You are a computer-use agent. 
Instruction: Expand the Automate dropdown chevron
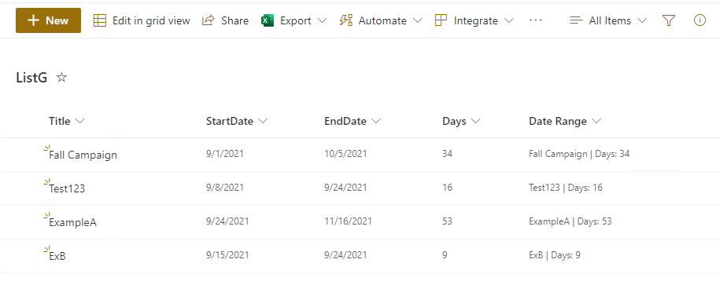(417, 20)
